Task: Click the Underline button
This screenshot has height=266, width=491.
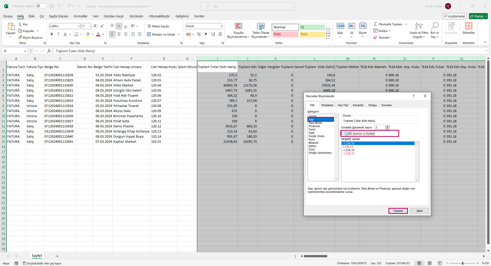Action: coord(65,34)
